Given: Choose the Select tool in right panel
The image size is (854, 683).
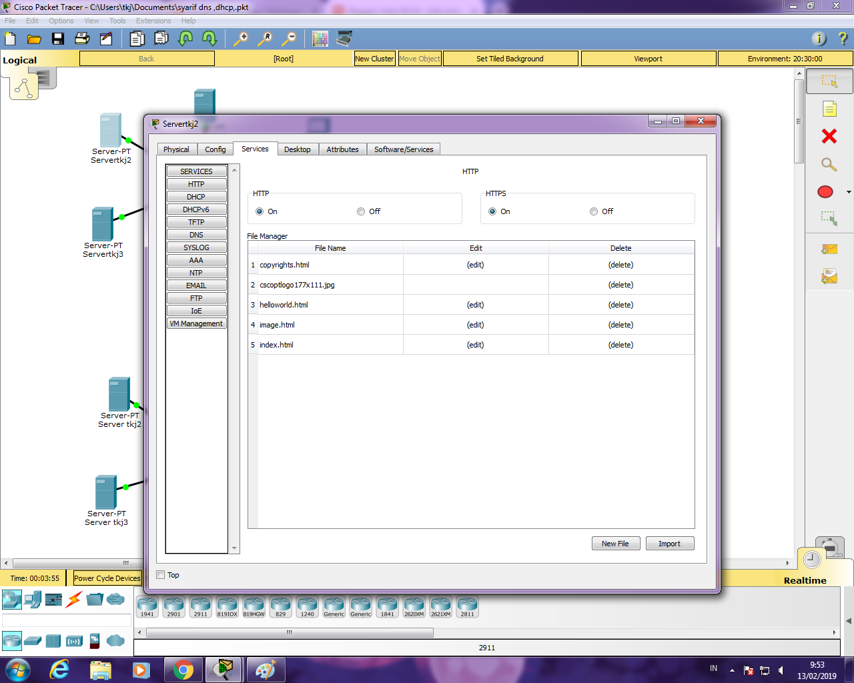Looking at the screenshot, I should pyautogui.click(x=829, y=81).
